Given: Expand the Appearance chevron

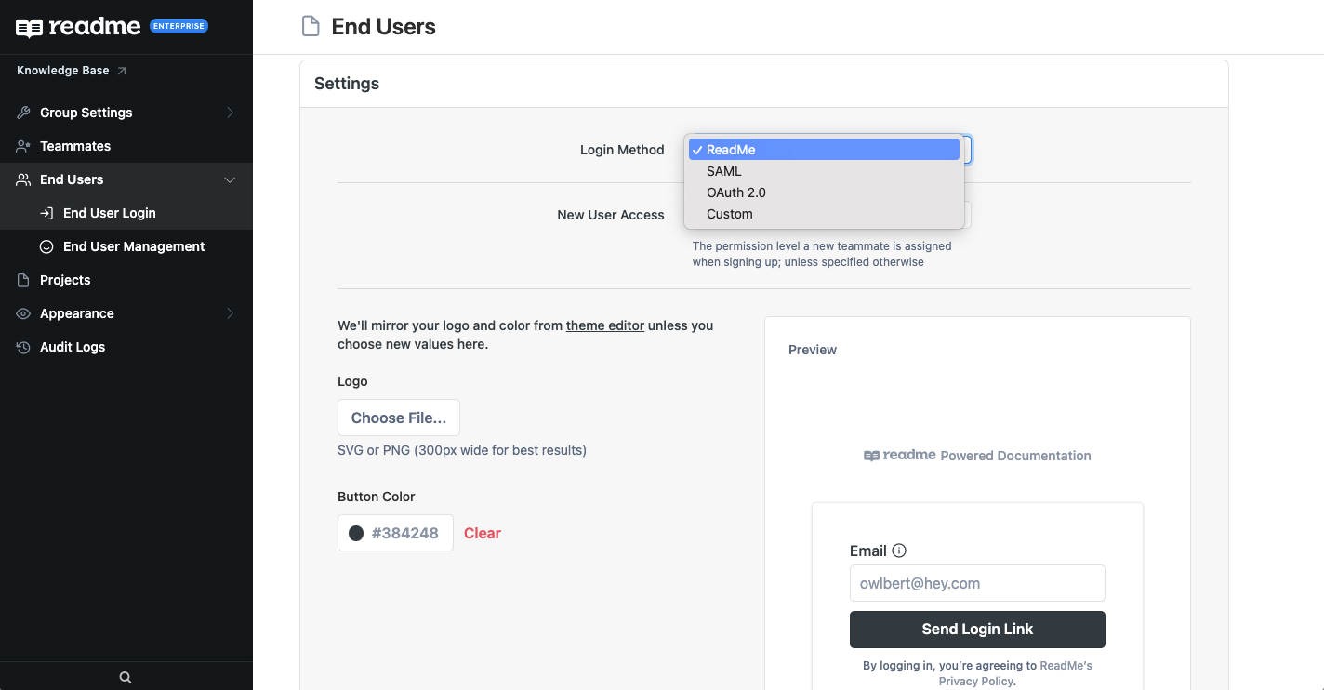Looking at the screenshot, I should coord(231,313).
